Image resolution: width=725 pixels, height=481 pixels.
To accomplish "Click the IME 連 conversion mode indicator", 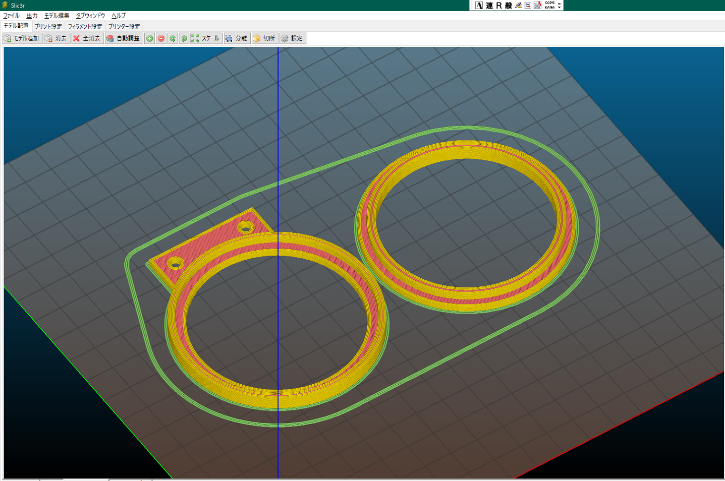I will 489,6.
